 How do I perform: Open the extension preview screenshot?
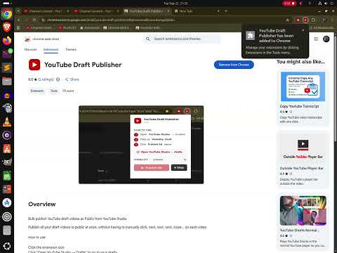(141, 145)
